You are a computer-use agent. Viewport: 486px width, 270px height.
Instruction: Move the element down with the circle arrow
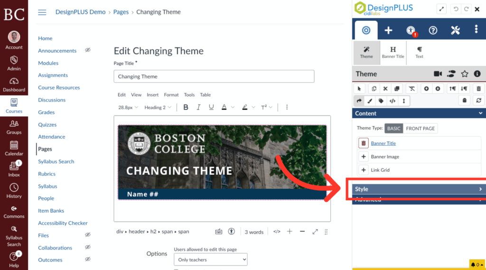click(438, 89)
